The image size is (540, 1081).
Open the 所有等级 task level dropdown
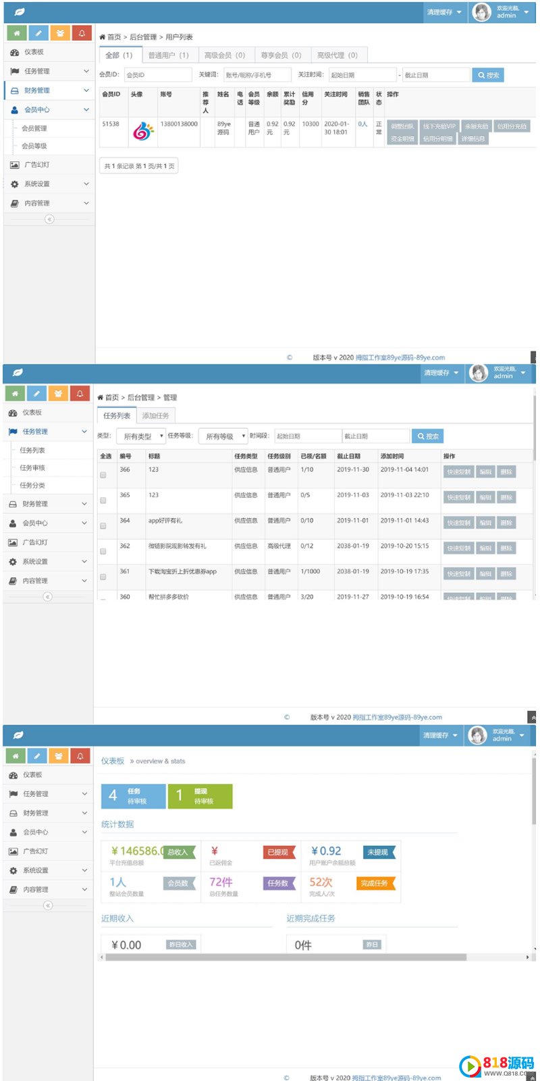click(223, 436)
